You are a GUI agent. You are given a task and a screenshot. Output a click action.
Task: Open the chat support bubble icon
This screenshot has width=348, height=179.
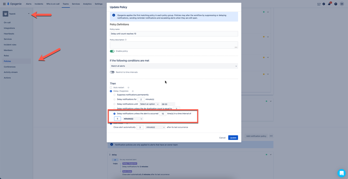(341, 173)
